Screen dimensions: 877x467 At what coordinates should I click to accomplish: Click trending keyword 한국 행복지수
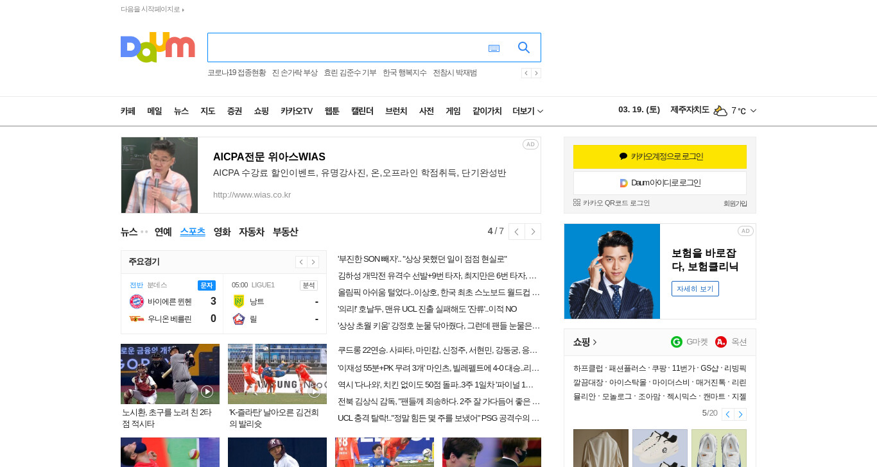[x=404, y=73]
